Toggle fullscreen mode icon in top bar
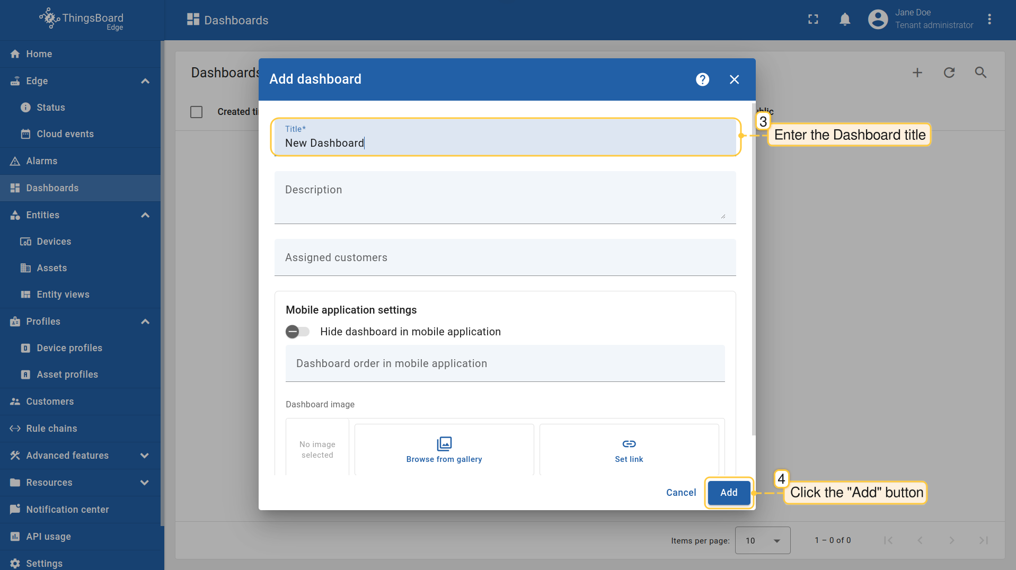Image resolution: width=1016 pixels, height=570 pixels. click(x=813, y=20)
